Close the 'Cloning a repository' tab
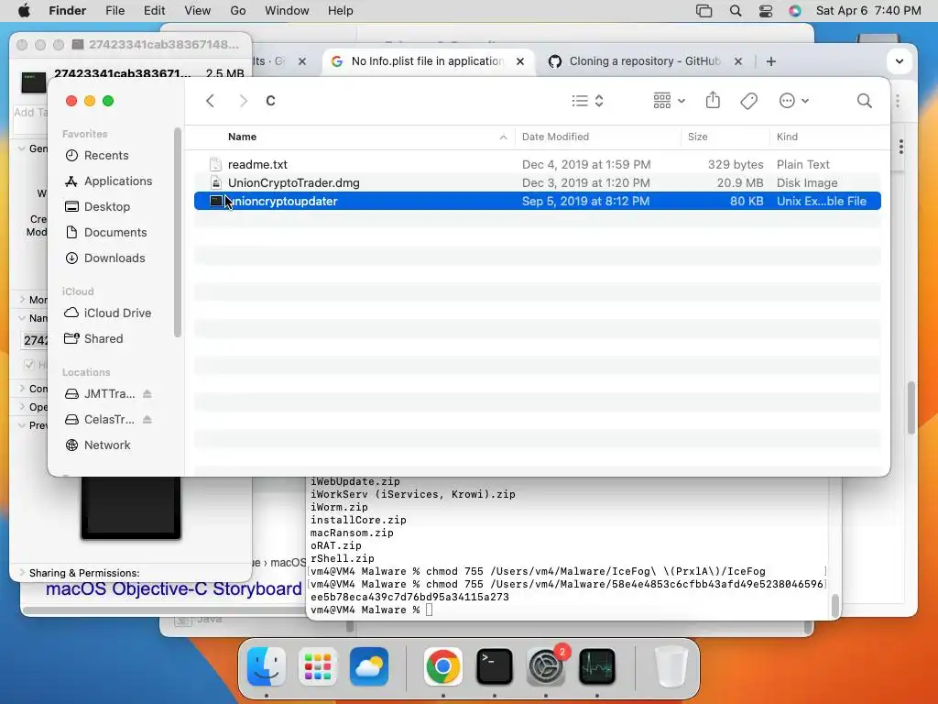938x704 pixels. 738,61
